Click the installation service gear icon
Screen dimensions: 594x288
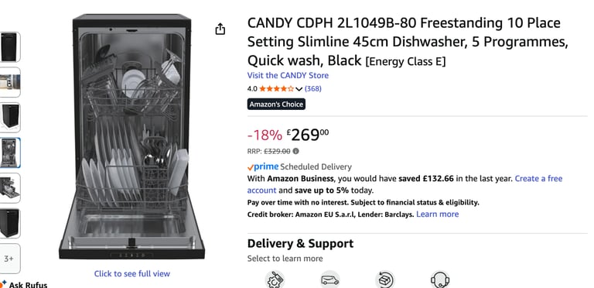(275, 280)
